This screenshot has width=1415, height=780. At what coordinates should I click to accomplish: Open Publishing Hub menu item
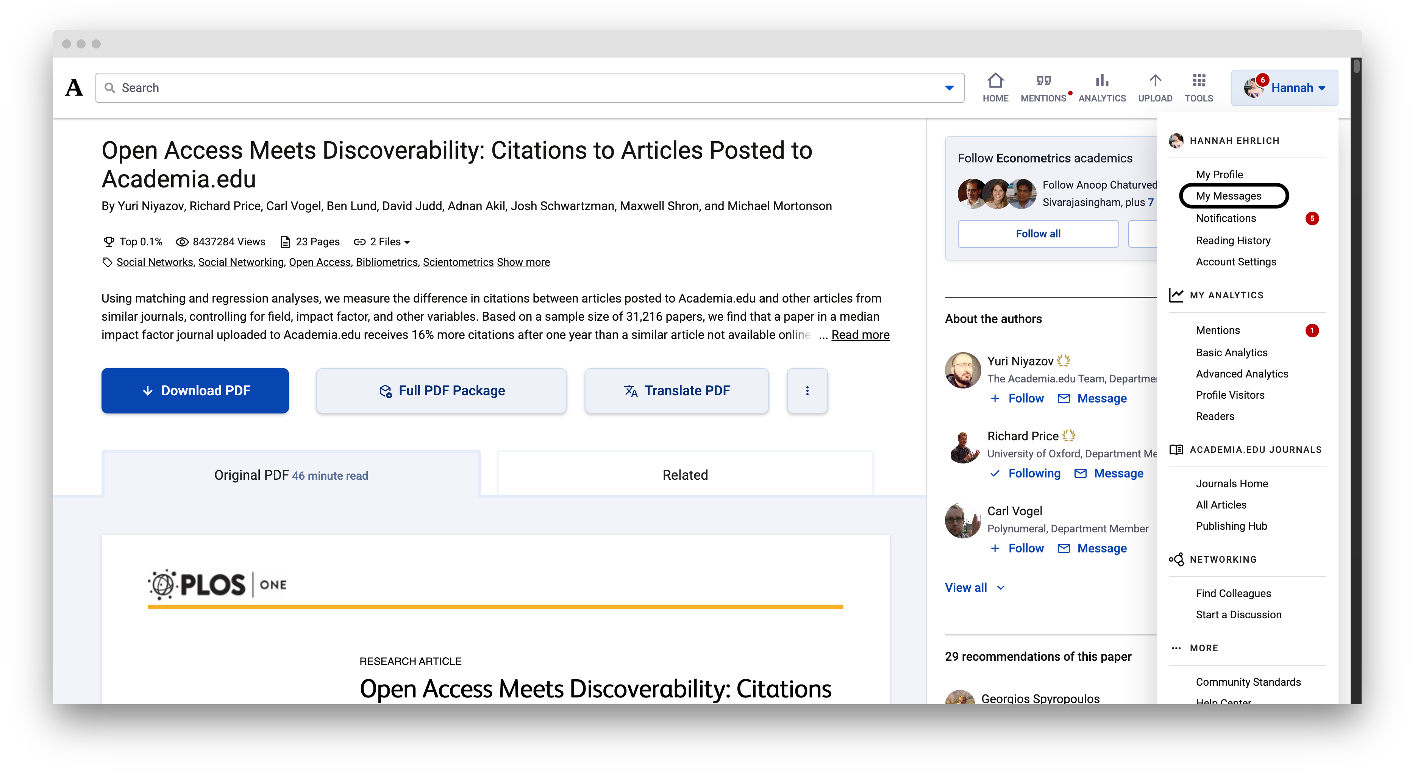(1231, 526)
